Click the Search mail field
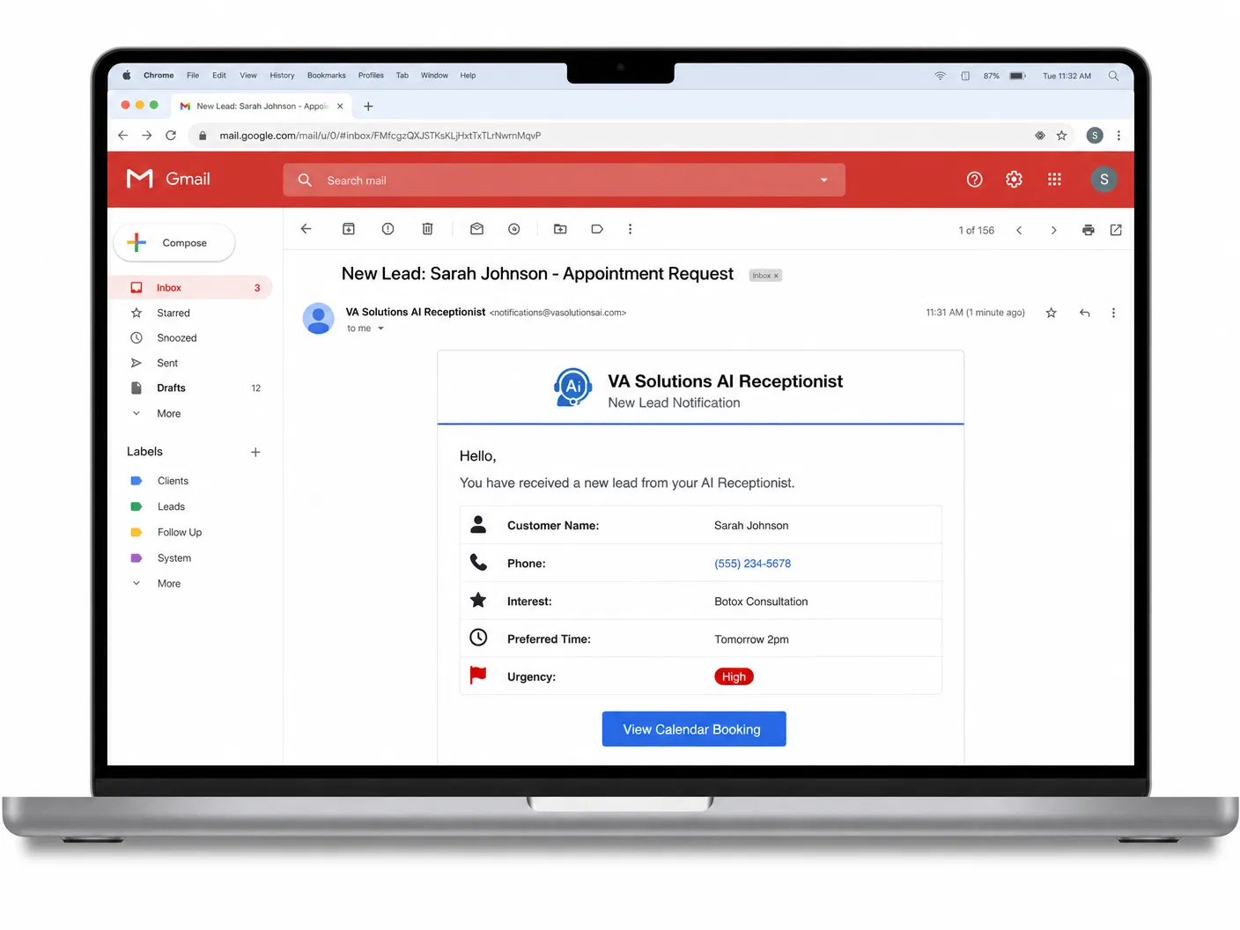 pyautogui.click(x=564, y=180)
